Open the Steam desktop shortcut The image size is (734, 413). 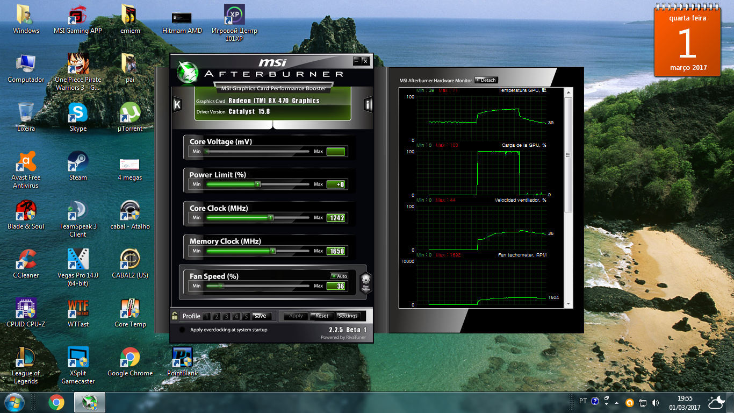pyautogui.click(x=78, y=166)
